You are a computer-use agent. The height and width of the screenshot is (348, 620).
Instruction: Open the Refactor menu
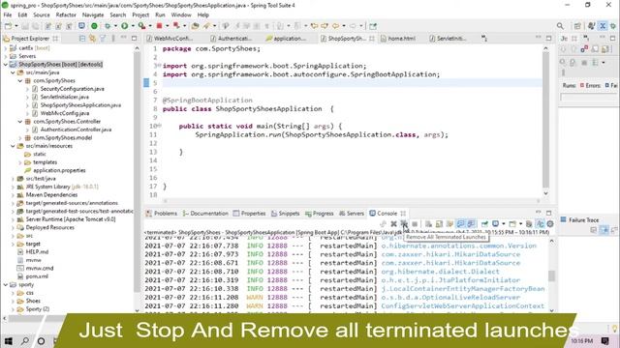pos(66,15)
